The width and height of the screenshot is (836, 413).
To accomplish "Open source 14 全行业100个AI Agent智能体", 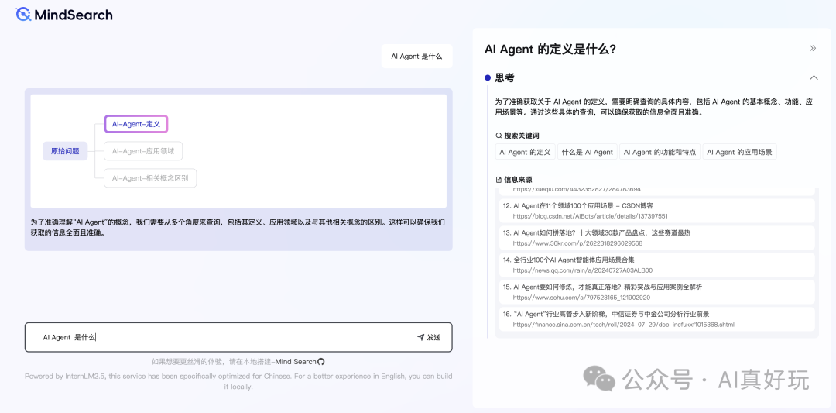I will [657, 265].
